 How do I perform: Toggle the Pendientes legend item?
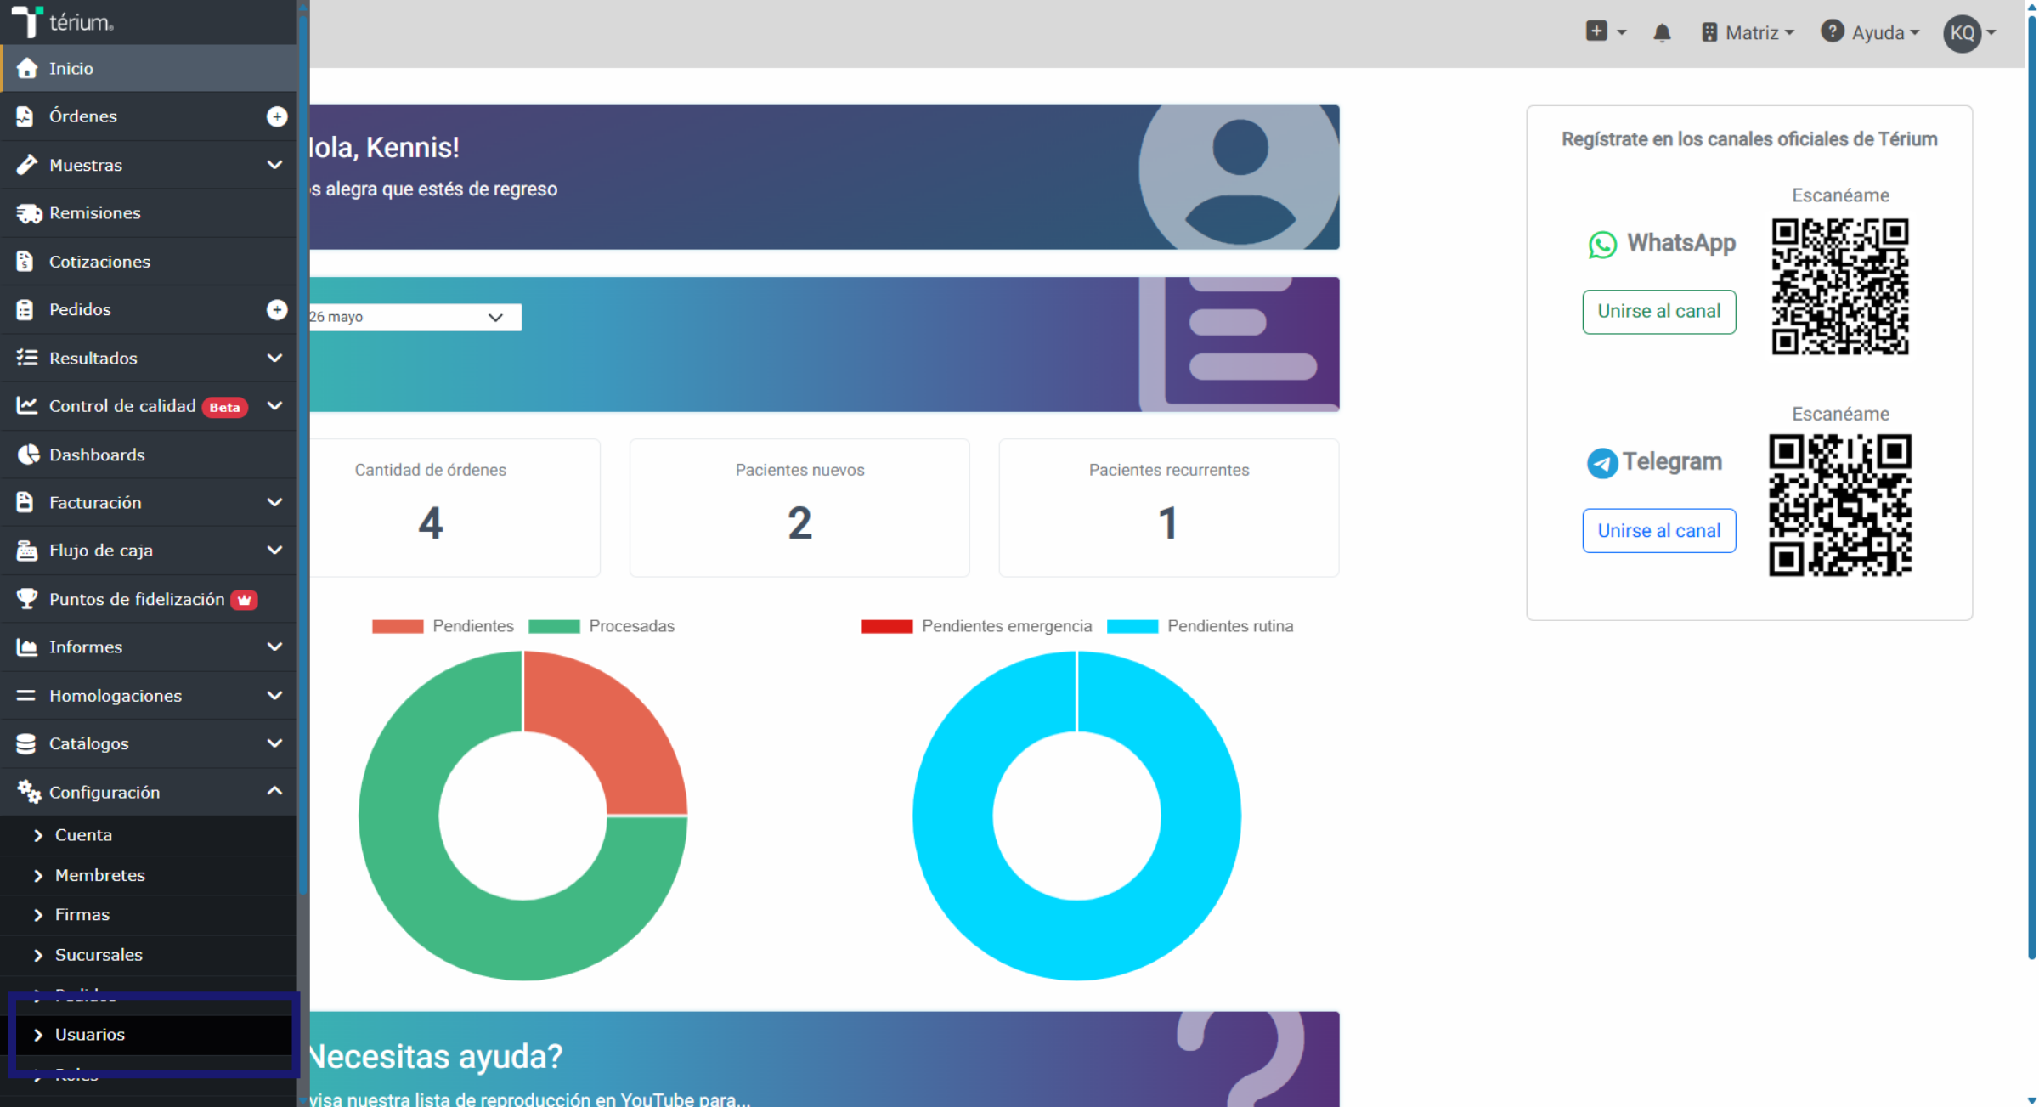(x=443, y=626)
